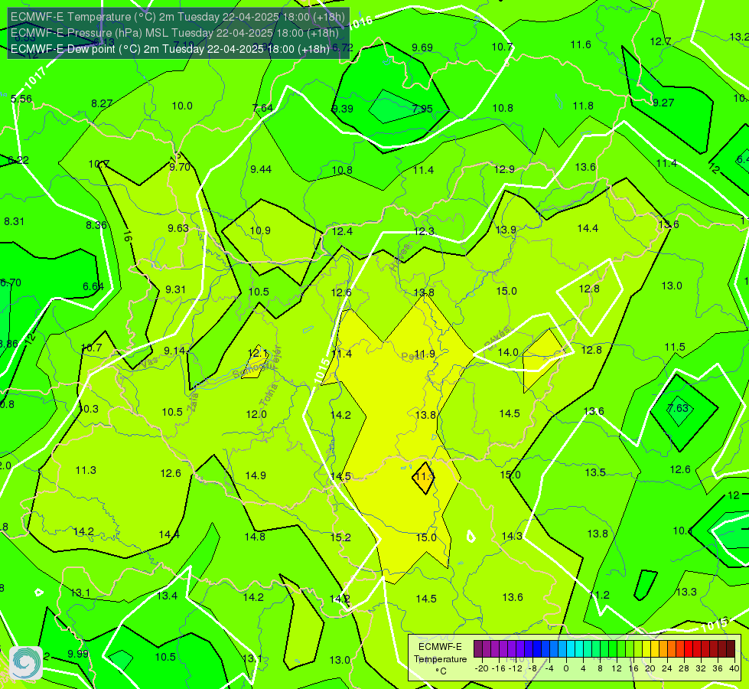Click the 1016 isobar label
Image resolution: width=749 pixels, height=689 pixels.
click(x=360, y=22)
